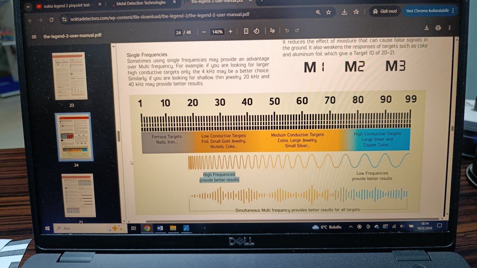
Task: Go back in browser history
Action: [30, 20]
